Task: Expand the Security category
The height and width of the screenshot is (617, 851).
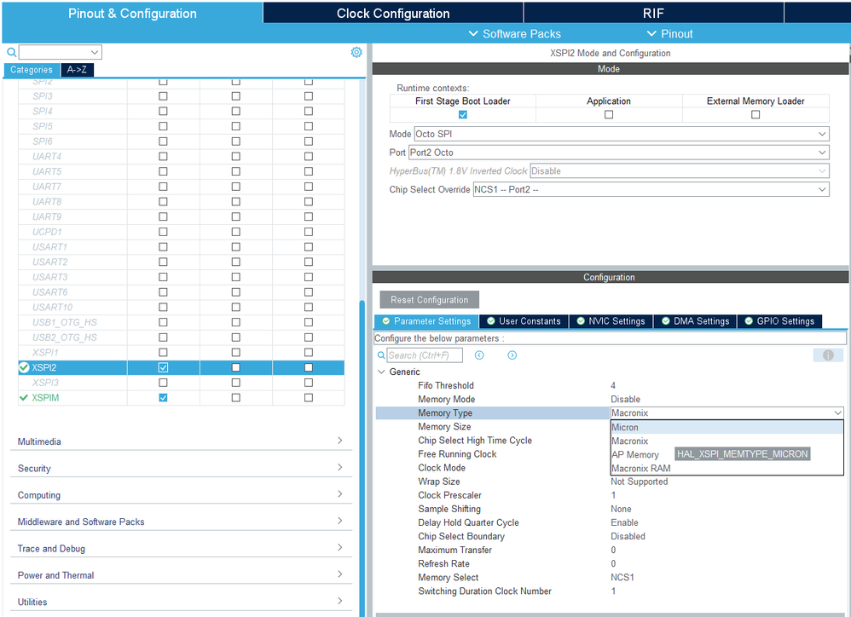Action: [181, 467]
